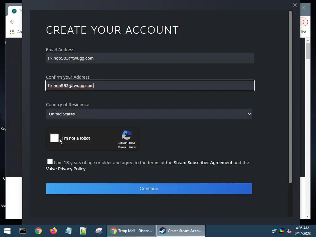Viewport: 316px width, 237px height.
Task: Open the green notepad icon in taskbar
Action: click(83, 231)
